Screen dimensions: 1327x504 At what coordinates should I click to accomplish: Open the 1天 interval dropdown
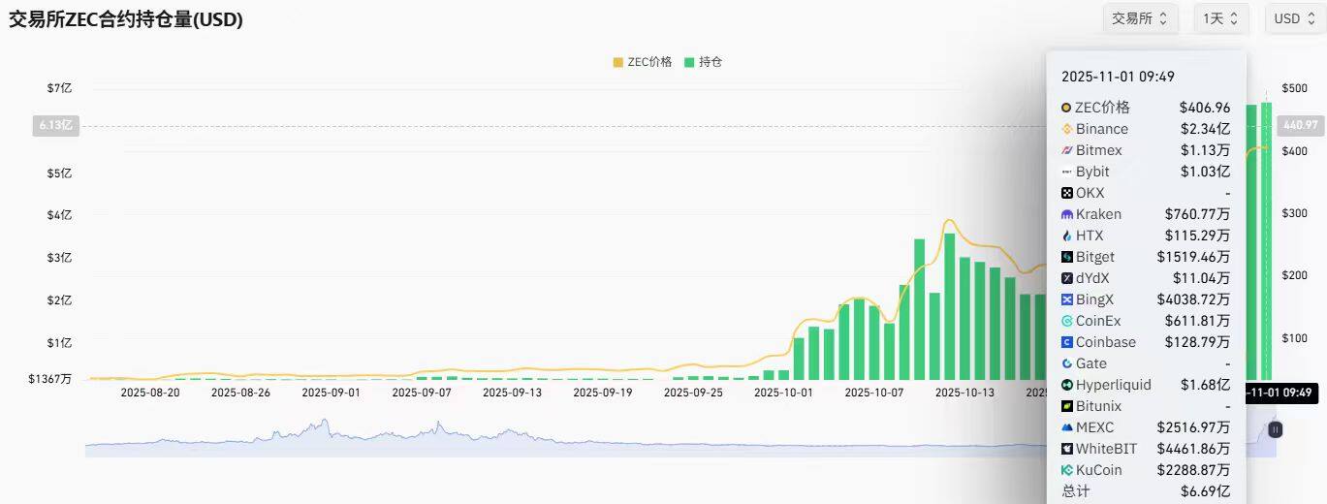(1221, 18)
